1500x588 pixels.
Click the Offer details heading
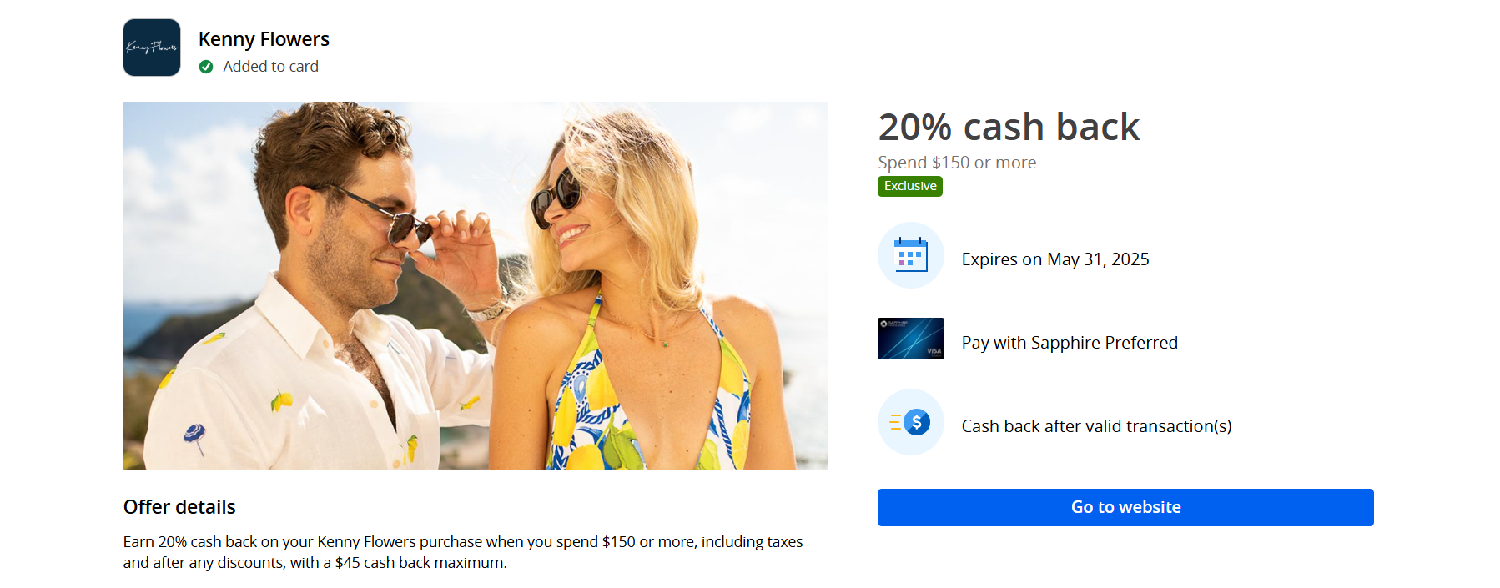[179, 507]
